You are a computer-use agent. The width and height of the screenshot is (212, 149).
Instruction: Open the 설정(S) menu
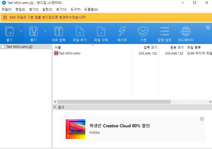pyautogui.click(x=47, y=9)
